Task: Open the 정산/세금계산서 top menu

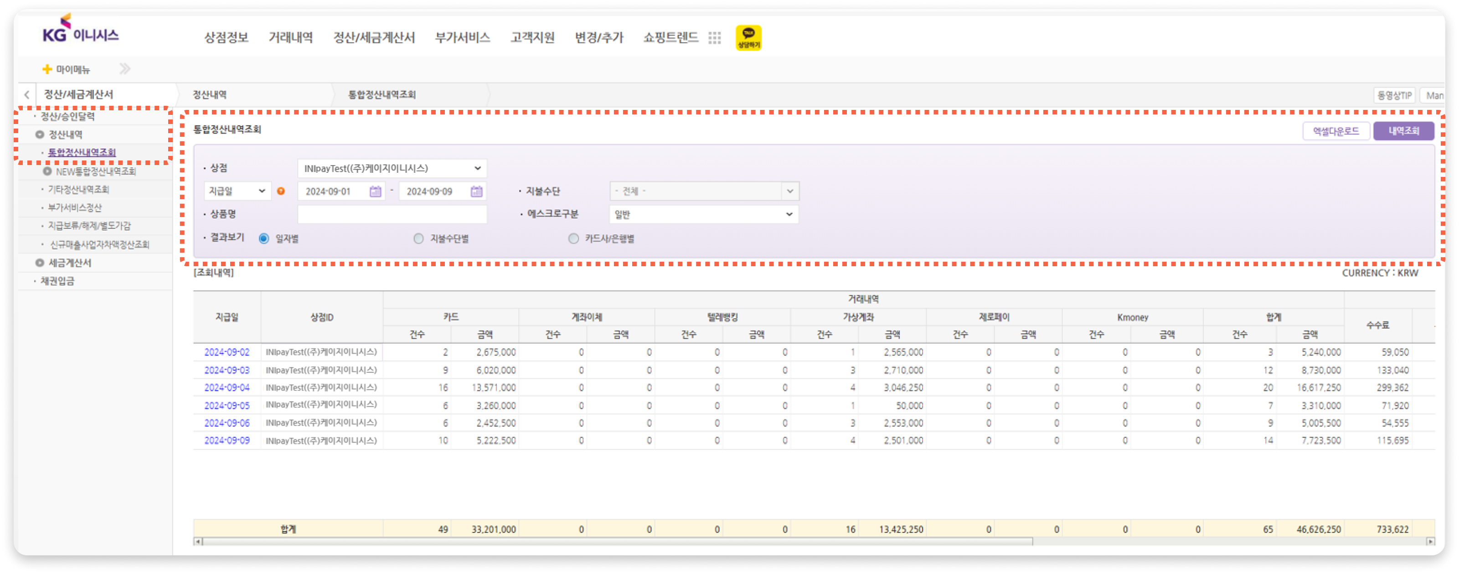Action: (374, 37)
